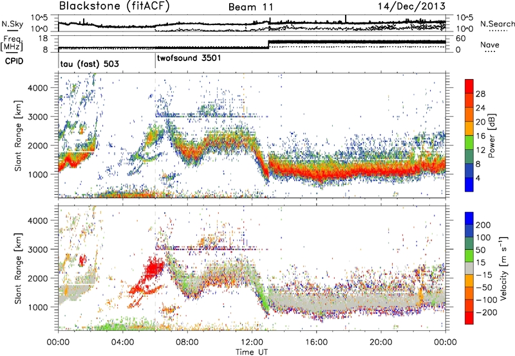
Task: Click the 14/Dec/2013 date text
Action: pos(411,6)
